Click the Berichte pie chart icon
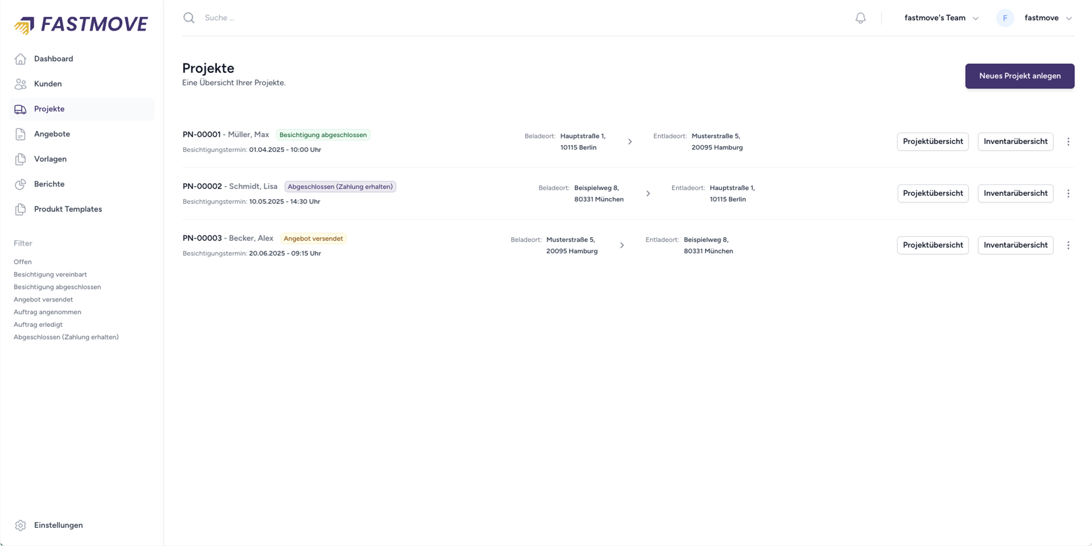The image size is (1092, 546). tap(20, 184)
